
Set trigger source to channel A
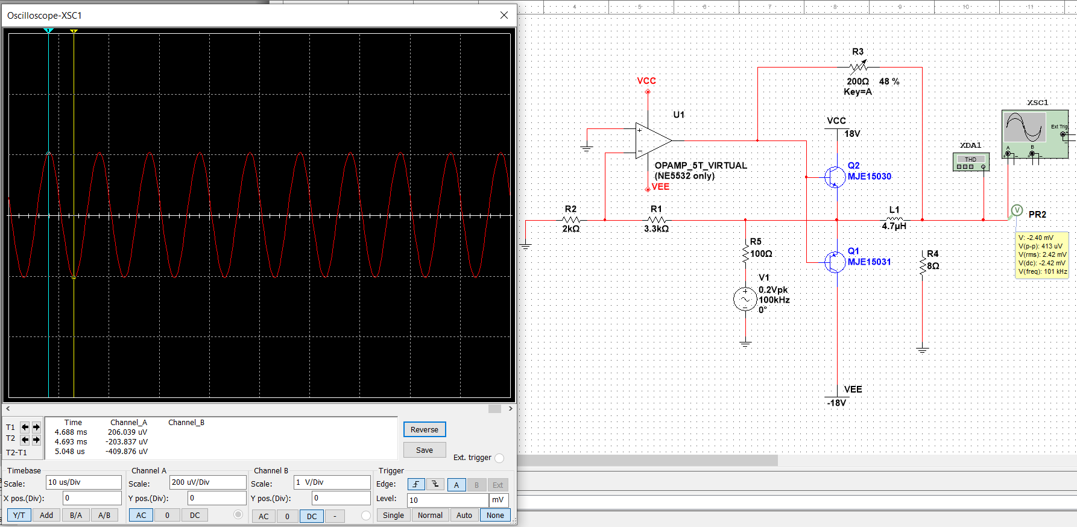(x=456, y=485)
